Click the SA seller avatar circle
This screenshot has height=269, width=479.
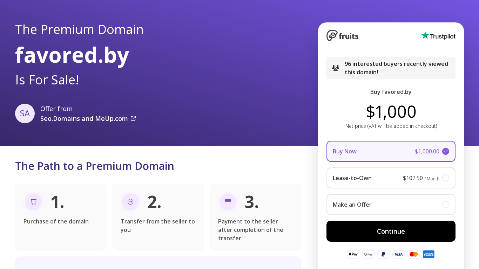(x=25, y=113)
